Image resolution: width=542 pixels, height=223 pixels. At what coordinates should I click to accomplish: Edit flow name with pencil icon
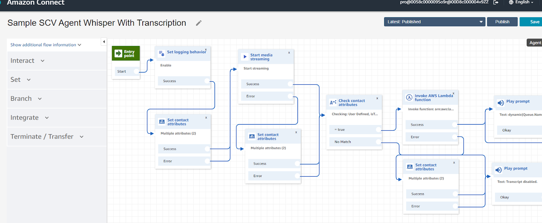(199, 23)
